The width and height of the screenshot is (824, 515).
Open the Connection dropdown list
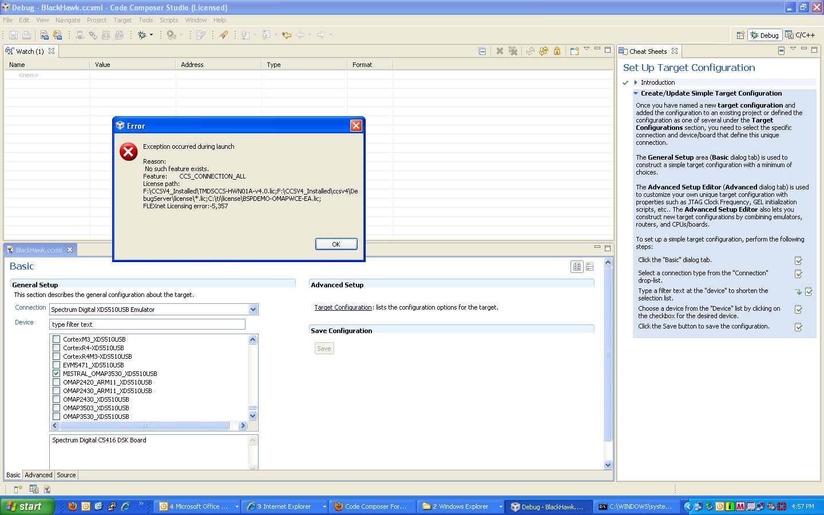pos(253,310)
